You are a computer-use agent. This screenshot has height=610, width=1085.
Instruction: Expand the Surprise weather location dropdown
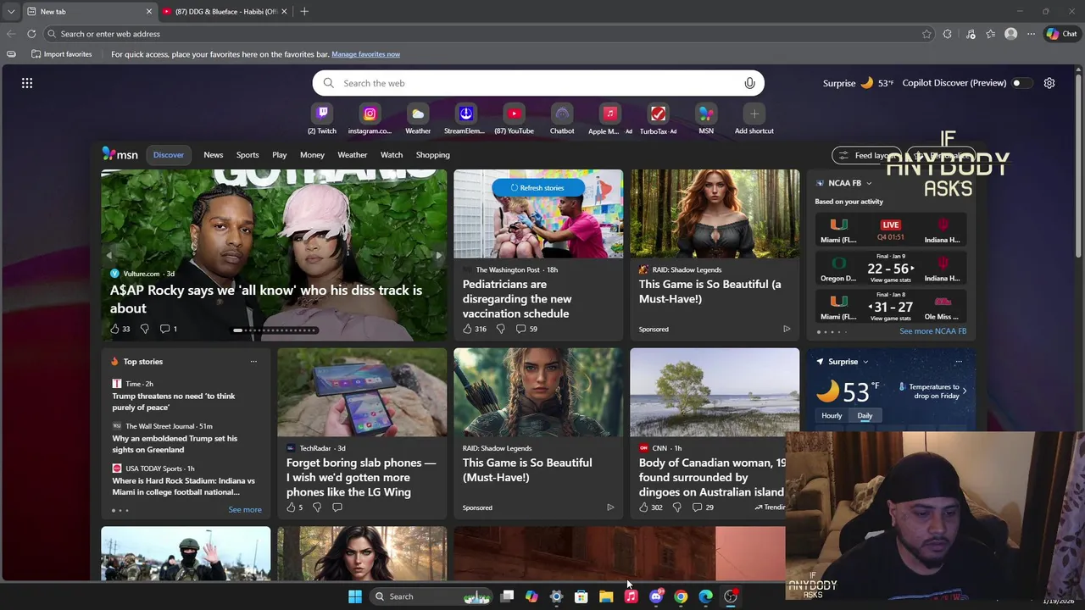point(865,362)
